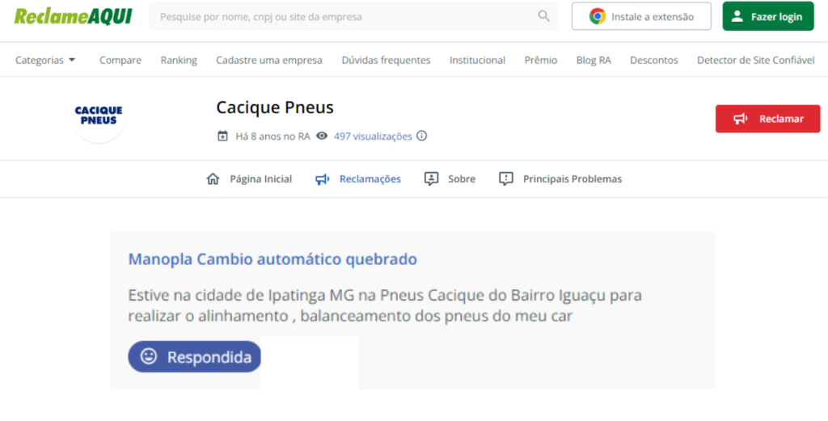Open complaint titled Manopla Cambio automático quebrado
Image resolution: width=828 pixels, height=421 pixels.
click(272, 259)
